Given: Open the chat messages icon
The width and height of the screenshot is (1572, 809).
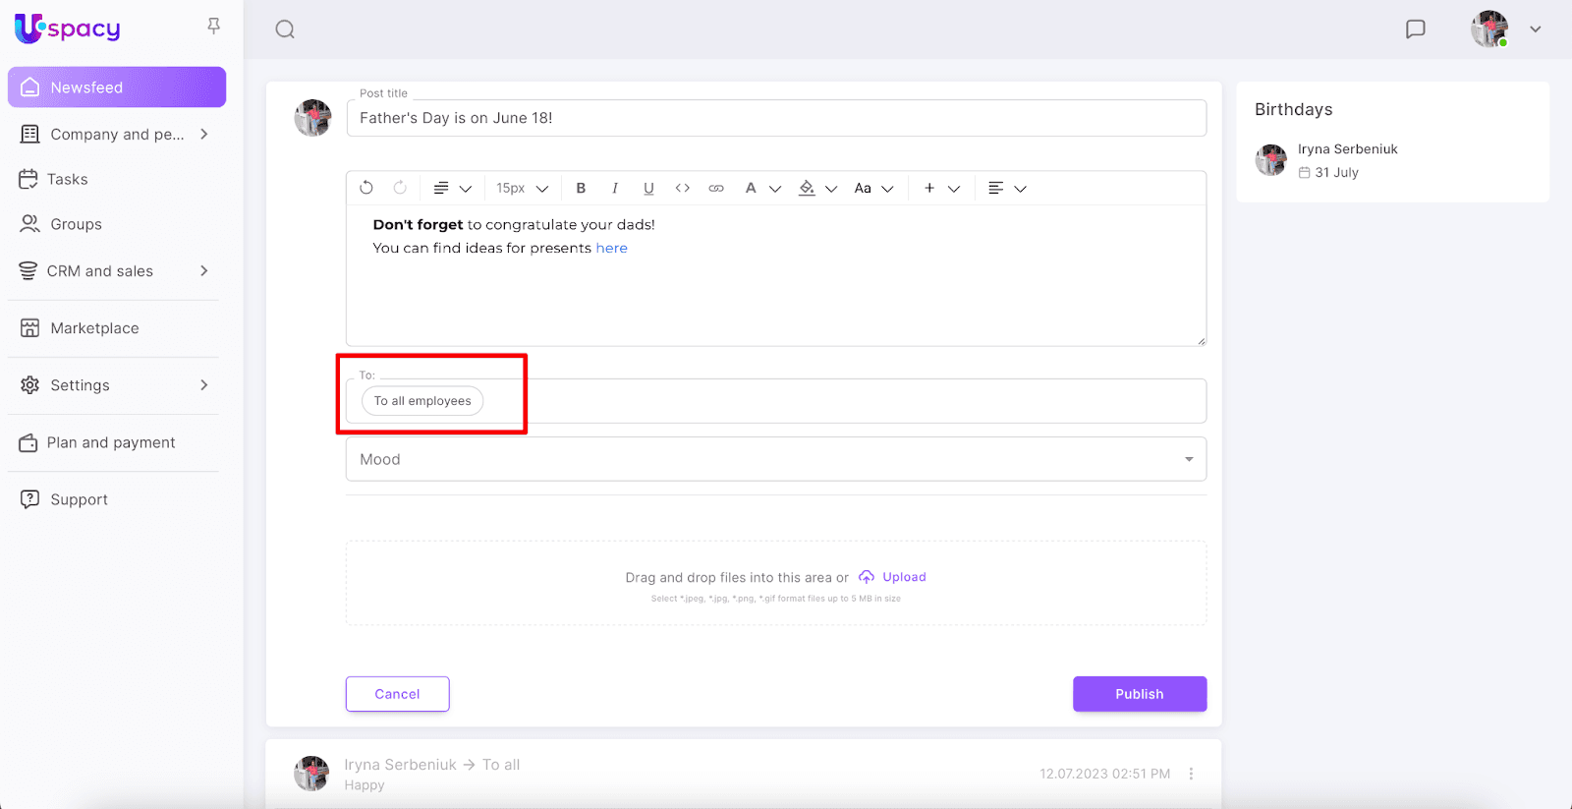Looking at the screenshot, I should [x=1415, y=29].
